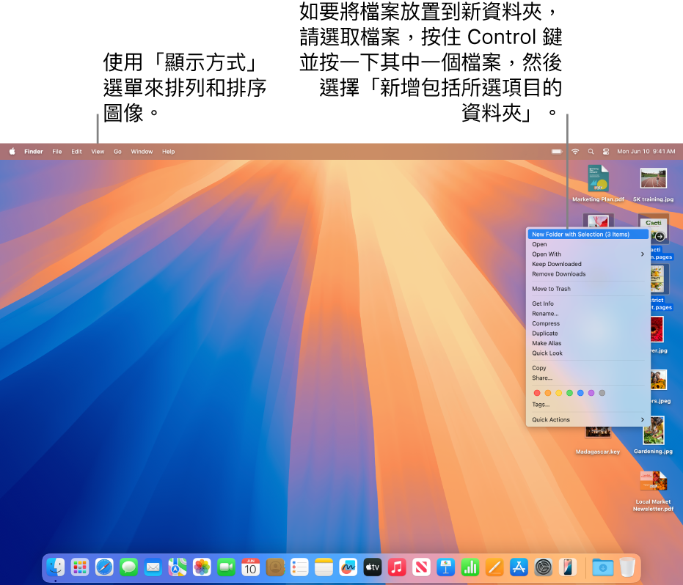Choose Compress in context menu
Viewport: 683px width, 585px height.
point(588,323)
